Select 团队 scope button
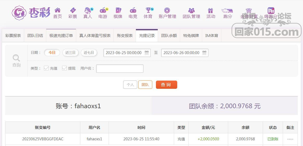The width and height of the screenshot is (303, 146). pos(145,85)
